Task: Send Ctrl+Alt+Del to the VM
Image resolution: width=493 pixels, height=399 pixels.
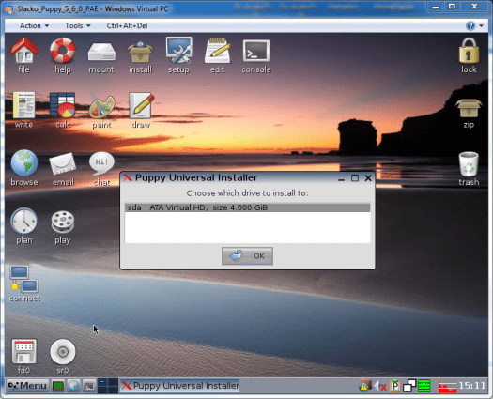Action: (x=127, y=25)
